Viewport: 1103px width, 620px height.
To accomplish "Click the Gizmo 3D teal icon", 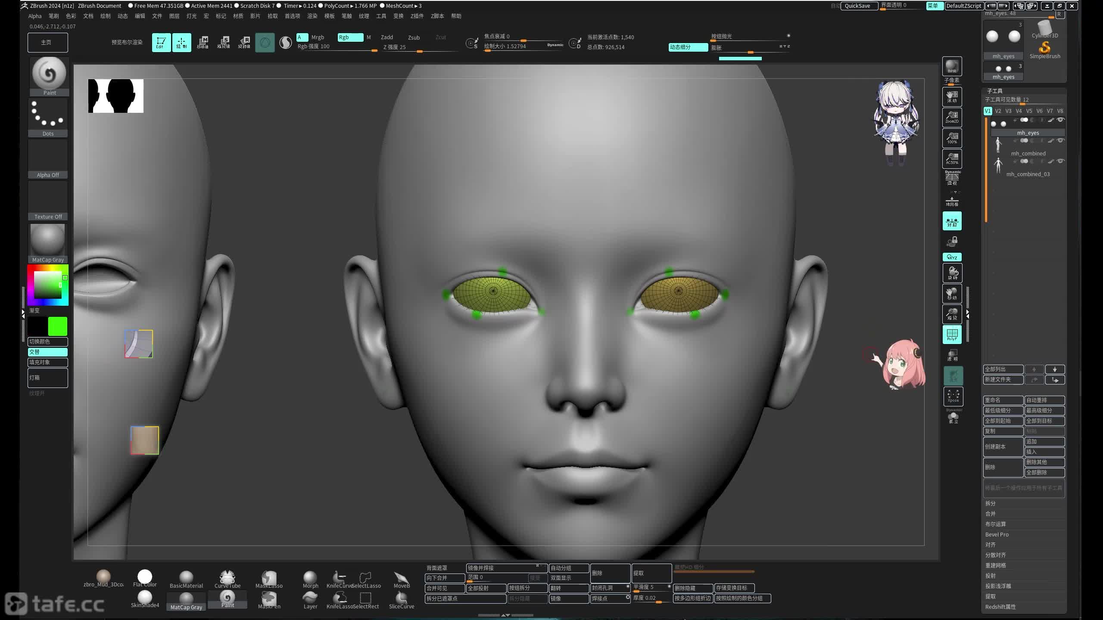I will (x=265, y=42).
